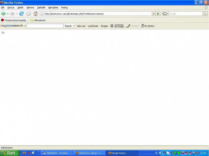Image resolution: width=209 pixels, height=156 pixels.
Task: Click the Windows Start button
Action: (10, 153)
